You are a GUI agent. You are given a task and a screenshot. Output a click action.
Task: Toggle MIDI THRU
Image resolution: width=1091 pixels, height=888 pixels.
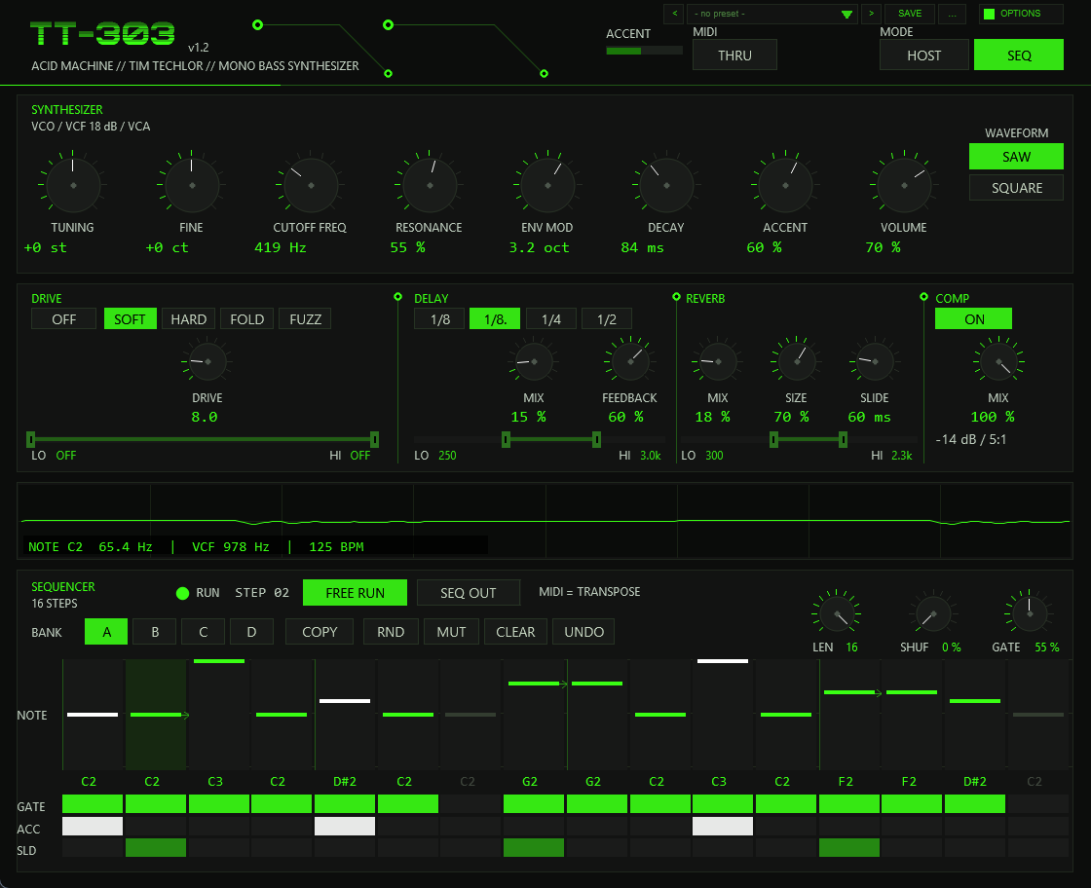coord(734,55)
